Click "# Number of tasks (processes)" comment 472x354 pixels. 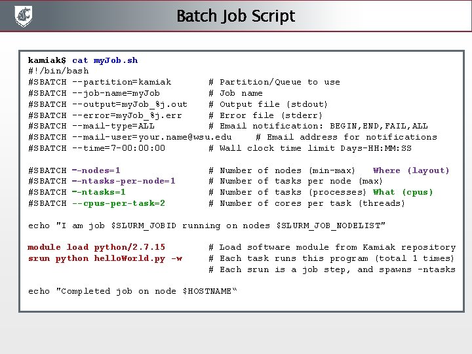click(x=288, y=192)
